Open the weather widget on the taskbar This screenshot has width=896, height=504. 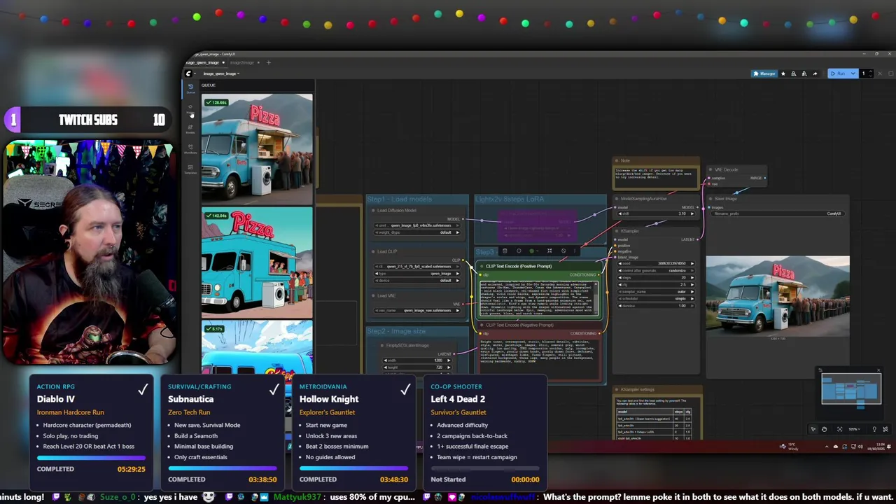(790, 447)
